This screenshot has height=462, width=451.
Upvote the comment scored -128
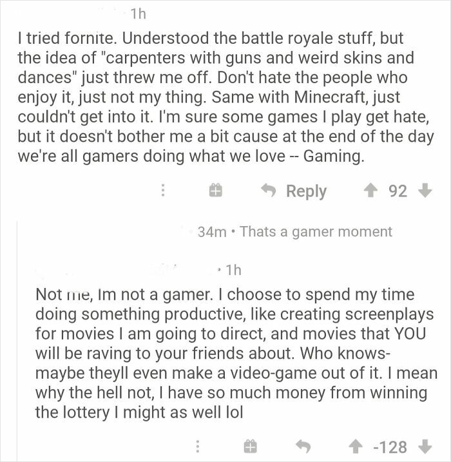(354, 446)
